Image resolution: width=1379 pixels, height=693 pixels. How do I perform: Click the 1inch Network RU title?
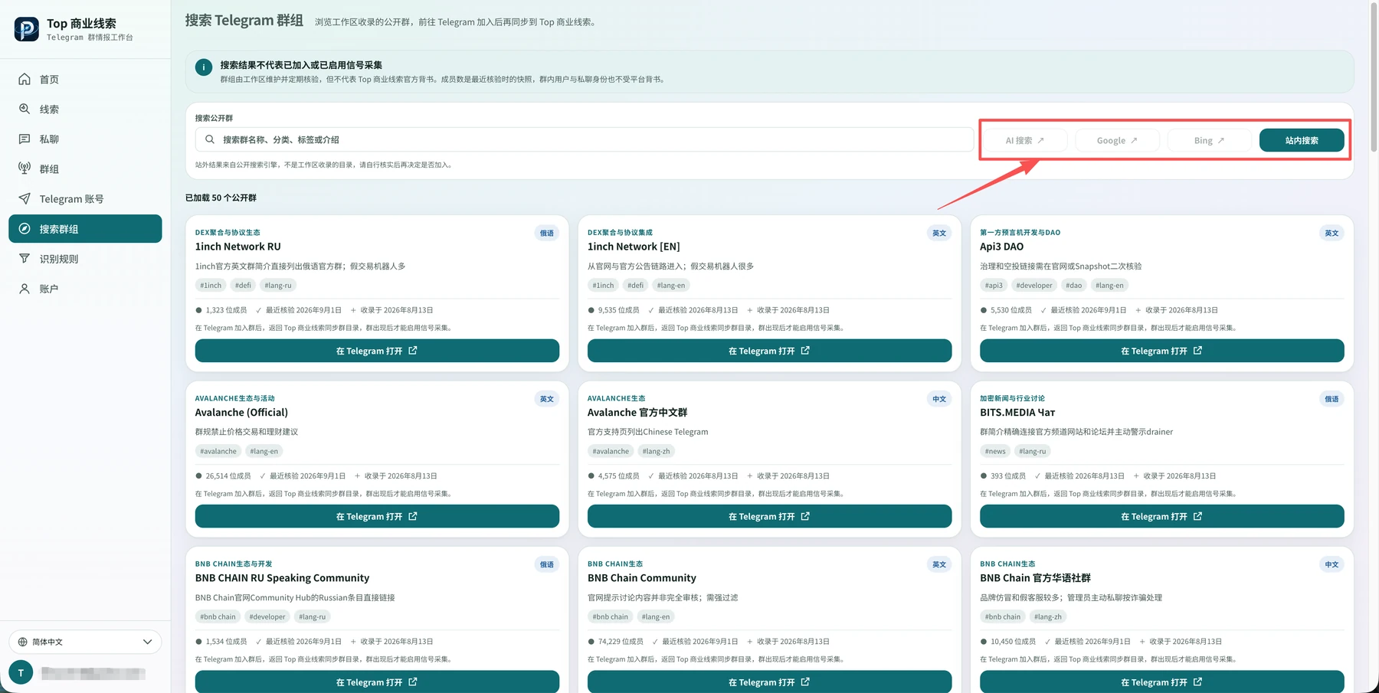(x=238, y=247)
